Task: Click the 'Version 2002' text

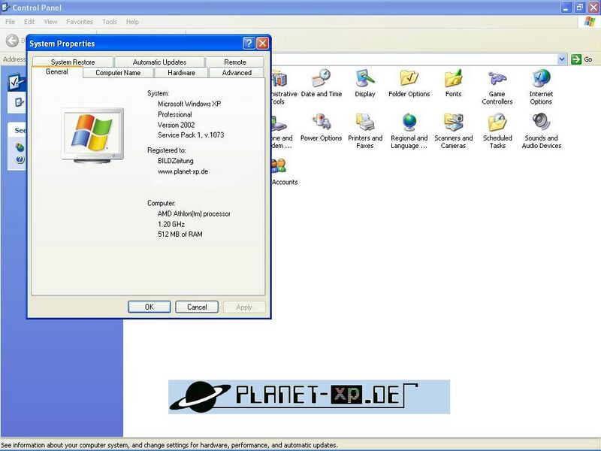Action: [176, 125]
